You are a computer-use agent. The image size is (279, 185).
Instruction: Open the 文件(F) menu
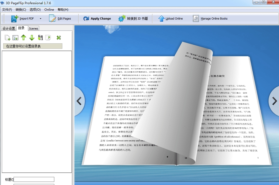pos(7,9)
